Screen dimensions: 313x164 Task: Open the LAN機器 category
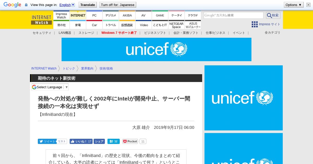(x=65, y=33)
